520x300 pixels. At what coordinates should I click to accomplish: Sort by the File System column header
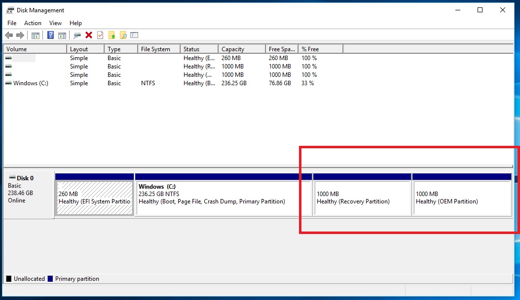coord(159,49)
